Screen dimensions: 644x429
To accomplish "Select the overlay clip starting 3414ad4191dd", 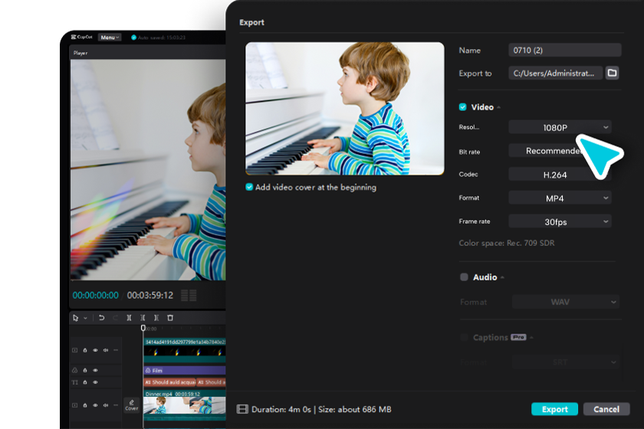I will [x=185, y=350].
